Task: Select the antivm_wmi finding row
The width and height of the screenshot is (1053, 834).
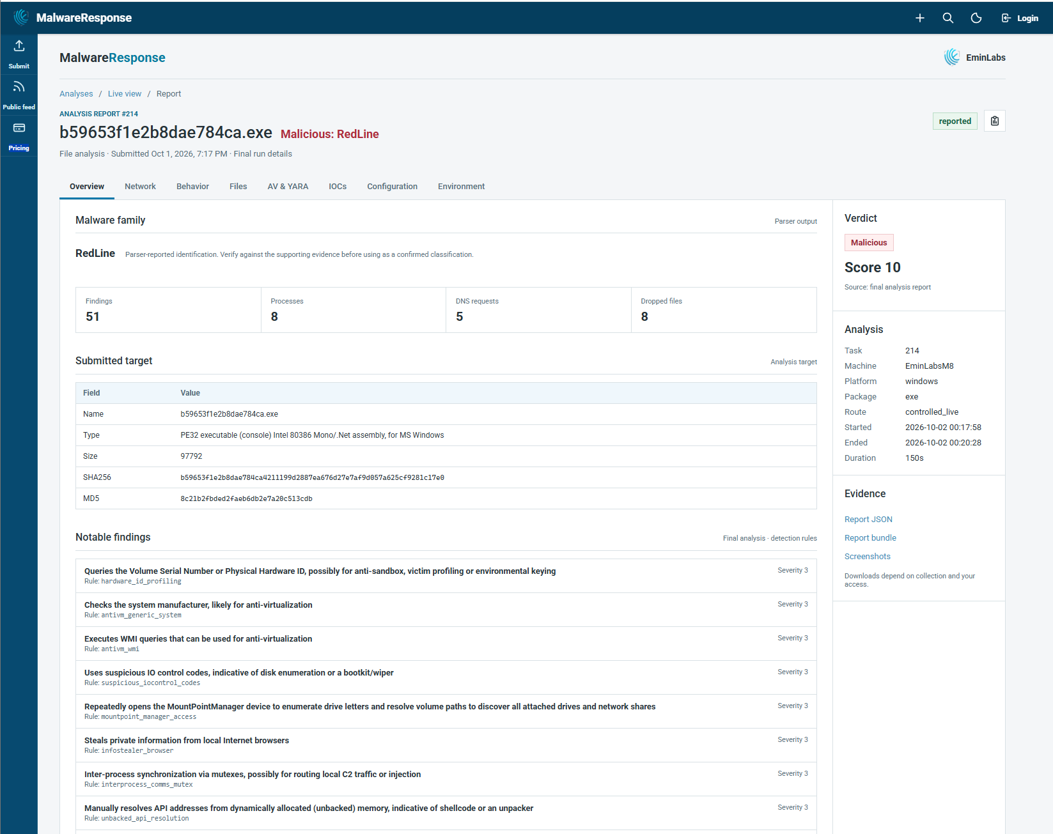Action: [x=446, y=644]
